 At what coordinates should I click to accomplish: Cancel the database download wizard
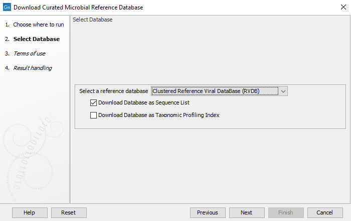coord(325,212)
